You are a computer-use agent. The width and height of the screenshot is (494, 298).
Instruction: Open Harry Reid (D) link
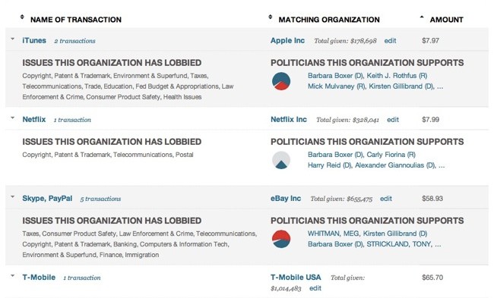point(329,165)
